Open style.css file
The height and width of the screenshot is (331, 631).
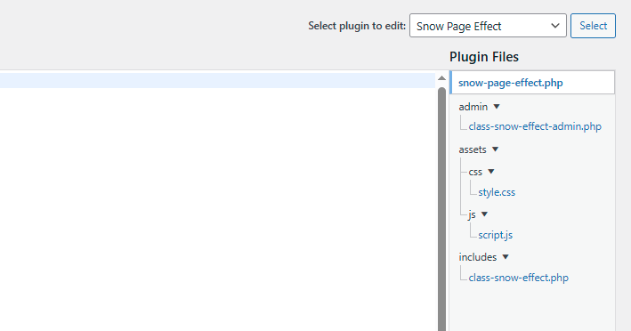pyautogui.click(x=497, y=192)
